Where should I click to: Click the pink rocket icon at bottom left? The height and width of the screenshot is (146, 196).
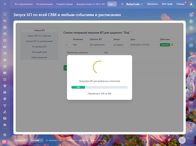click(x=5, y=142)
